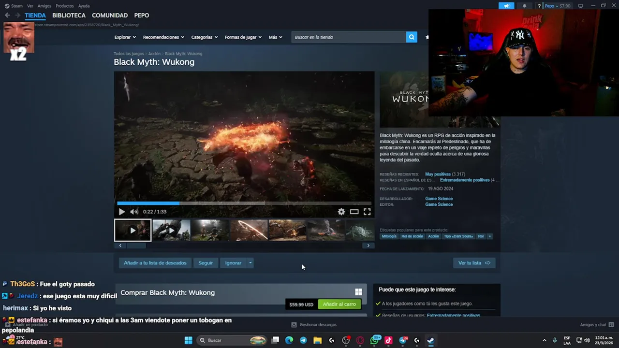Switch to the BIBLIOTECA tab
This screenshot has height=348, width=619.
click(x=69, y=15)
